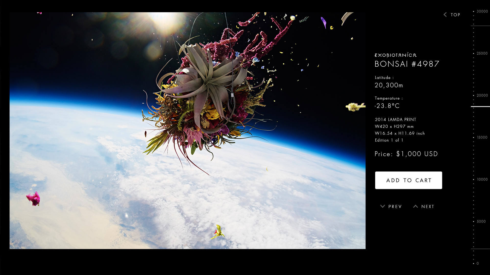Click the 20000 position on the altitude slider
This screenshot has height=275, width=490.
(x=482, y=95)
